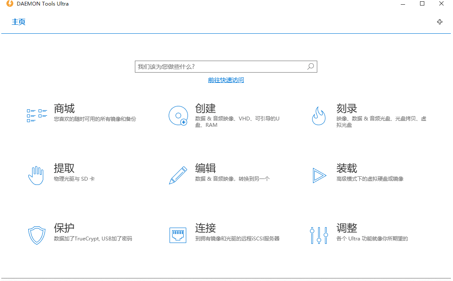
Task: Click the 装载 play triangle icon
Action: [319, 175]
